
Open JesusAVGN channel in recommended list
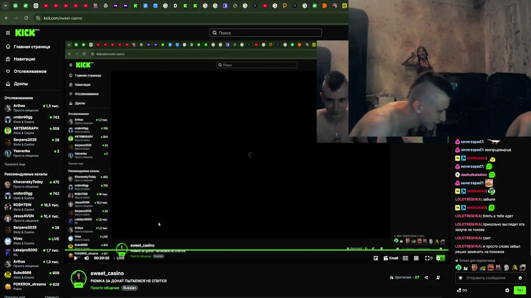coord(32,218)
